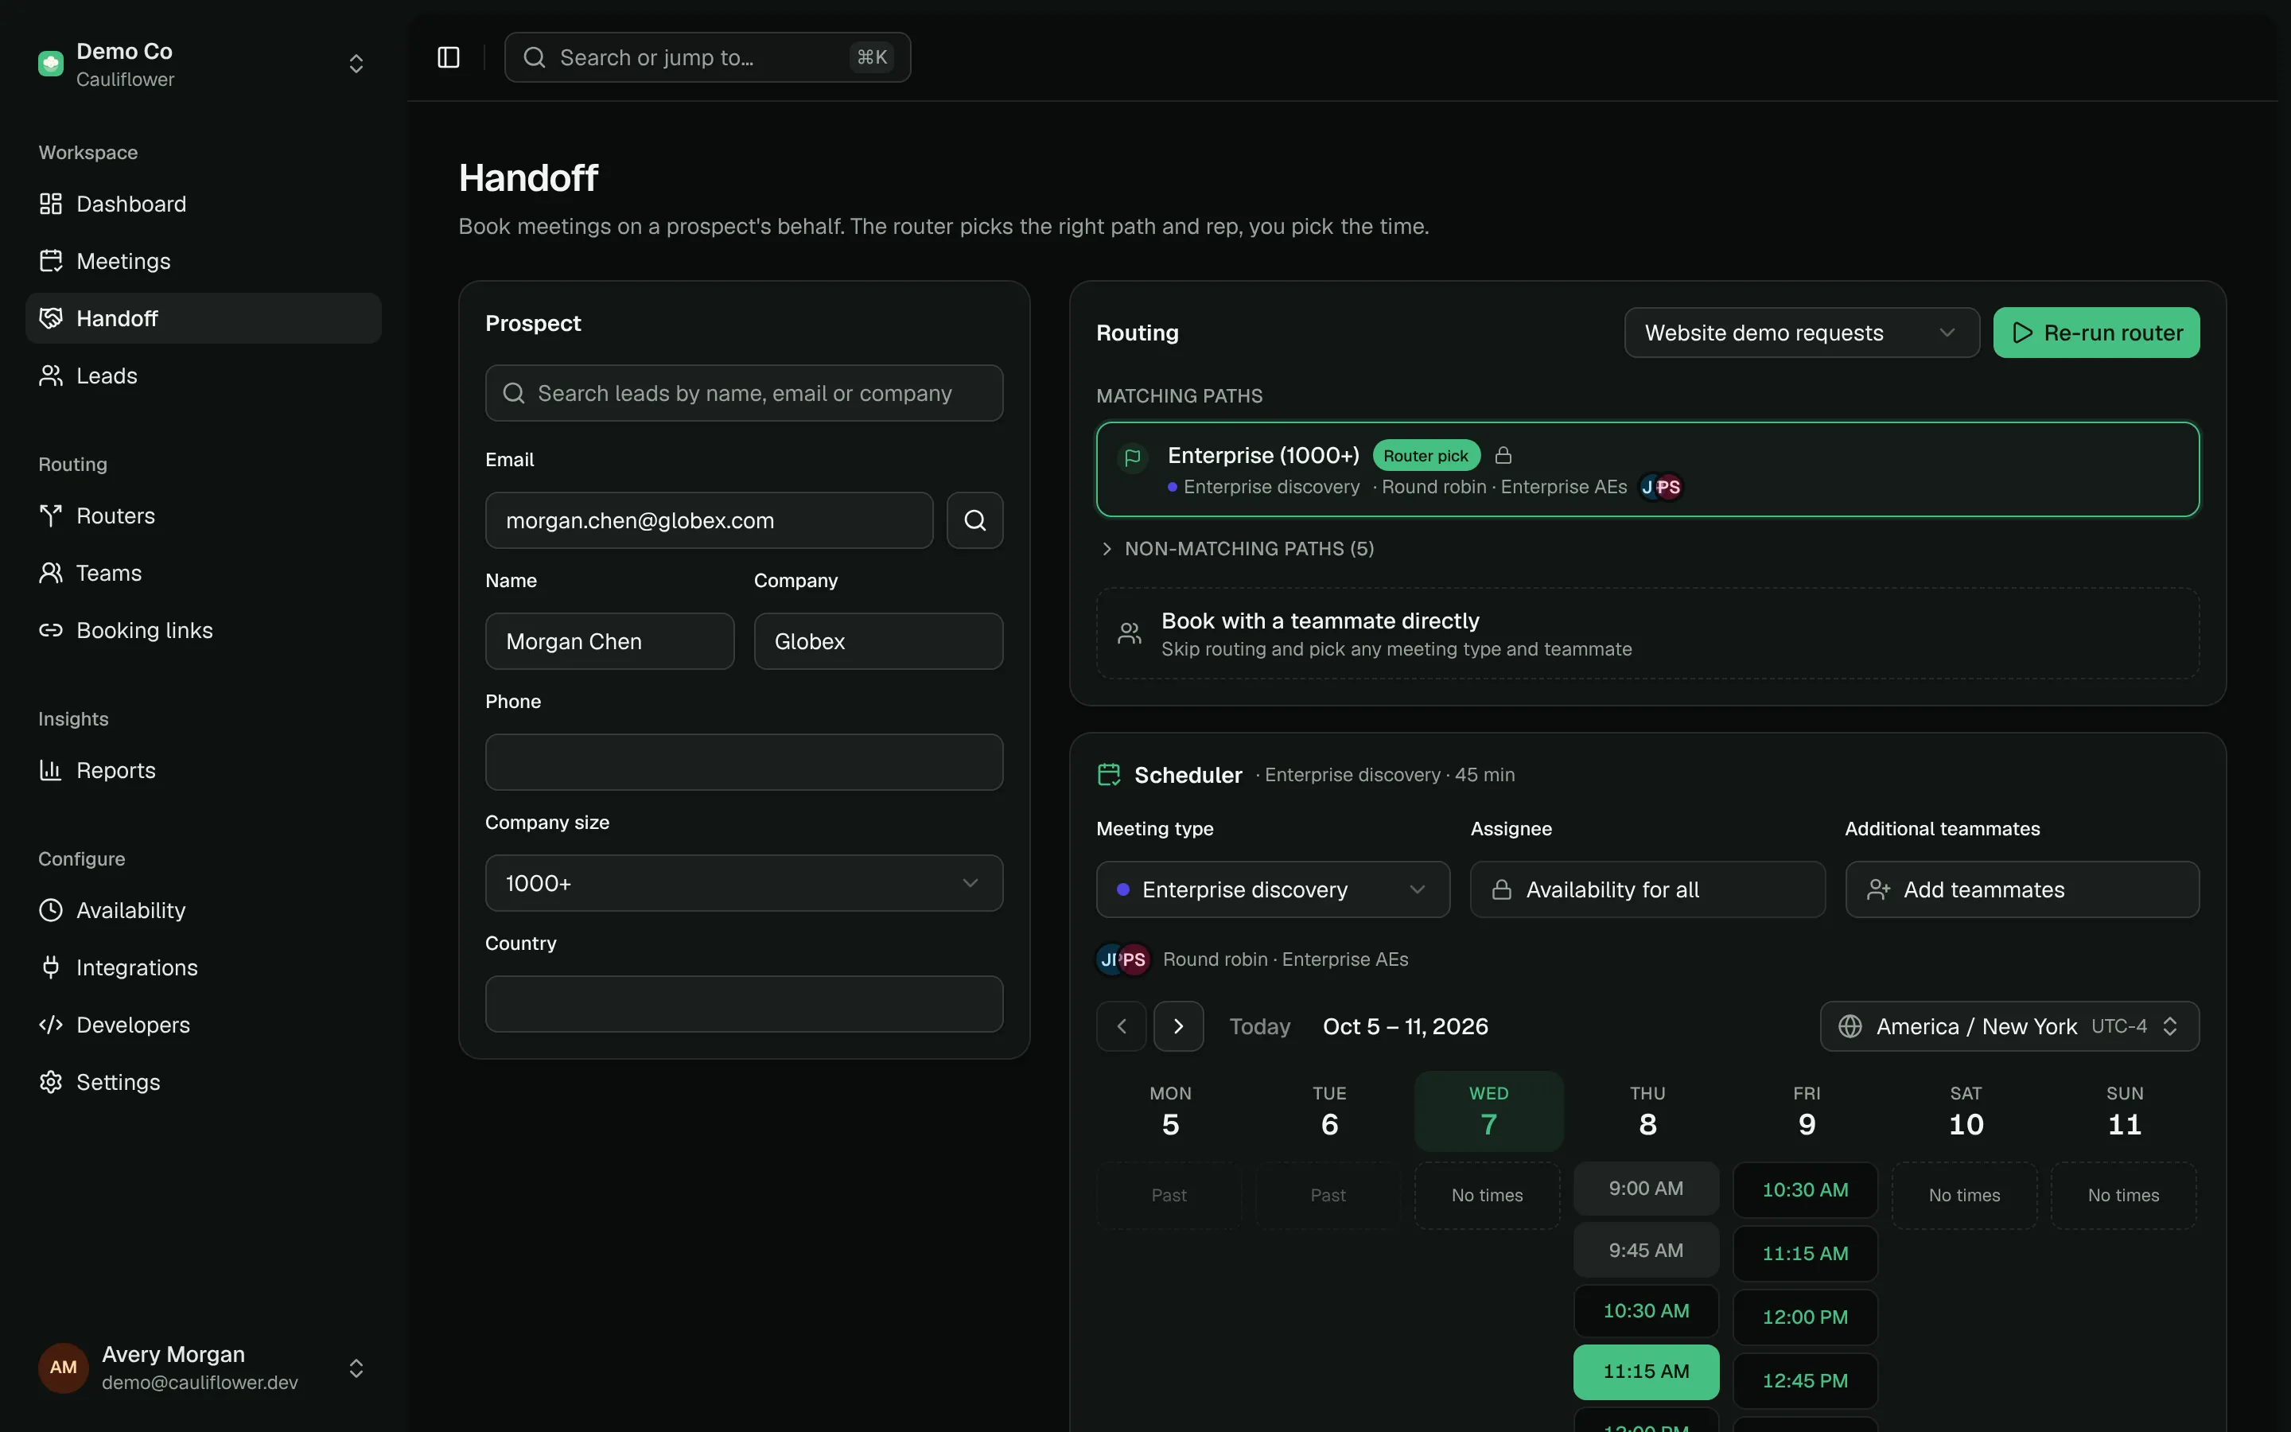Image resolution: width=2291 pixels, height=1432 pixels.
Task: Click the Teams icon in sidebar
Action: pos(51,573)
